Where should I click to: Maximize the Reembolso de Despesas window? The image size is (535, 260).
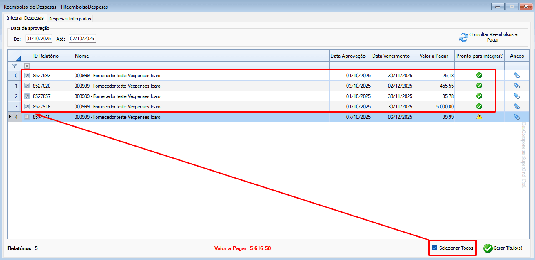click(511, 6)
